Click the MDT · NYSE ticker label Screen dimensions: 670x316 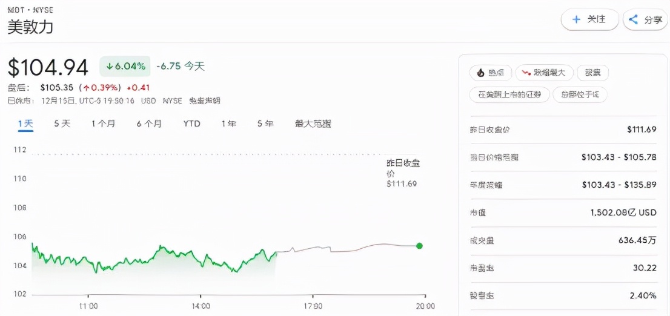[x=30, y=10]
